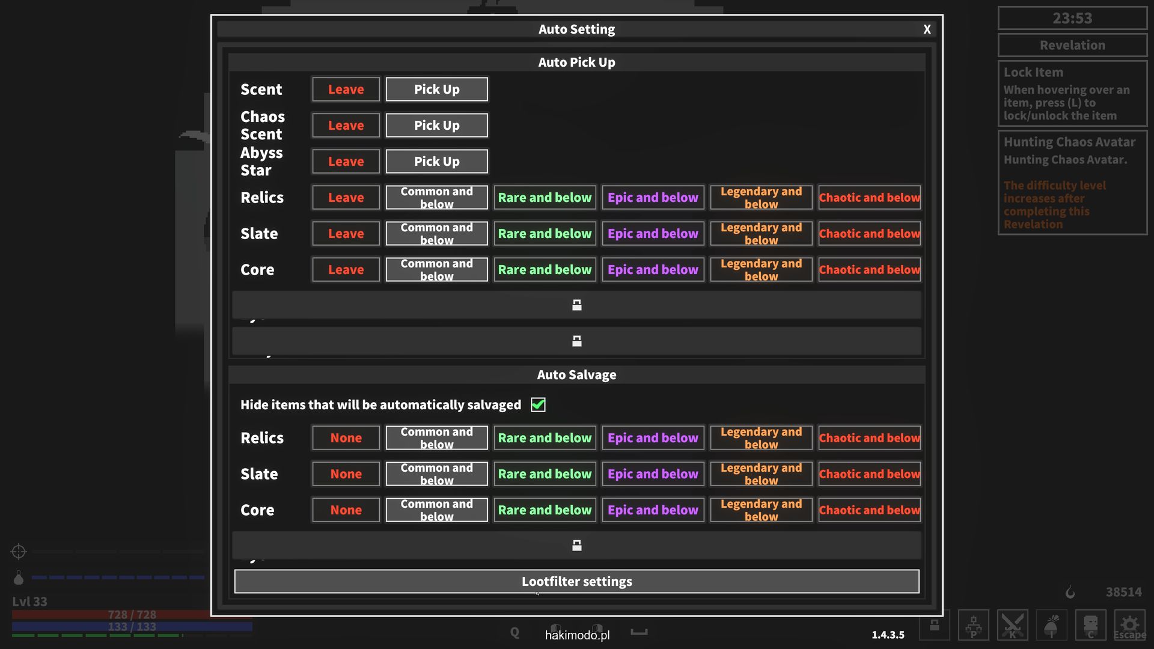Open the character C panel icon
Viewport: 1154px width, 649px height.
tap(1090, 626)
